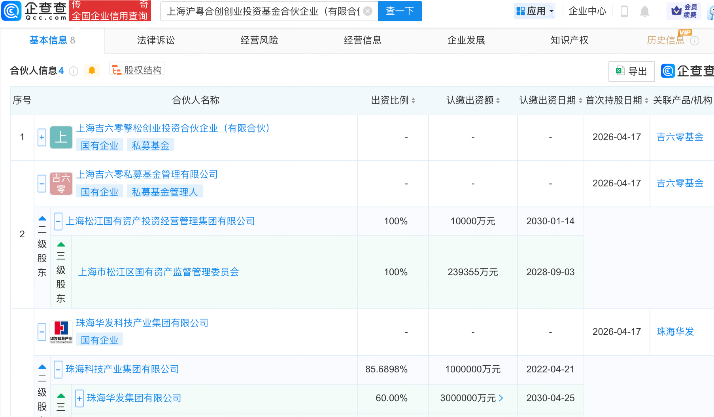
Task: Open the 股权结构 chart
Action: pyautogui.click(x=137, y=70)
